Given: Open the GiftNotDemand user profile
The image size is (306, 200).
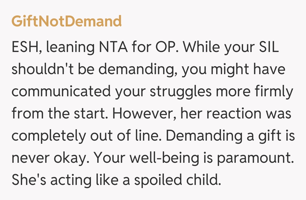Looking at the screenshot, I should [x=67, y=21].
